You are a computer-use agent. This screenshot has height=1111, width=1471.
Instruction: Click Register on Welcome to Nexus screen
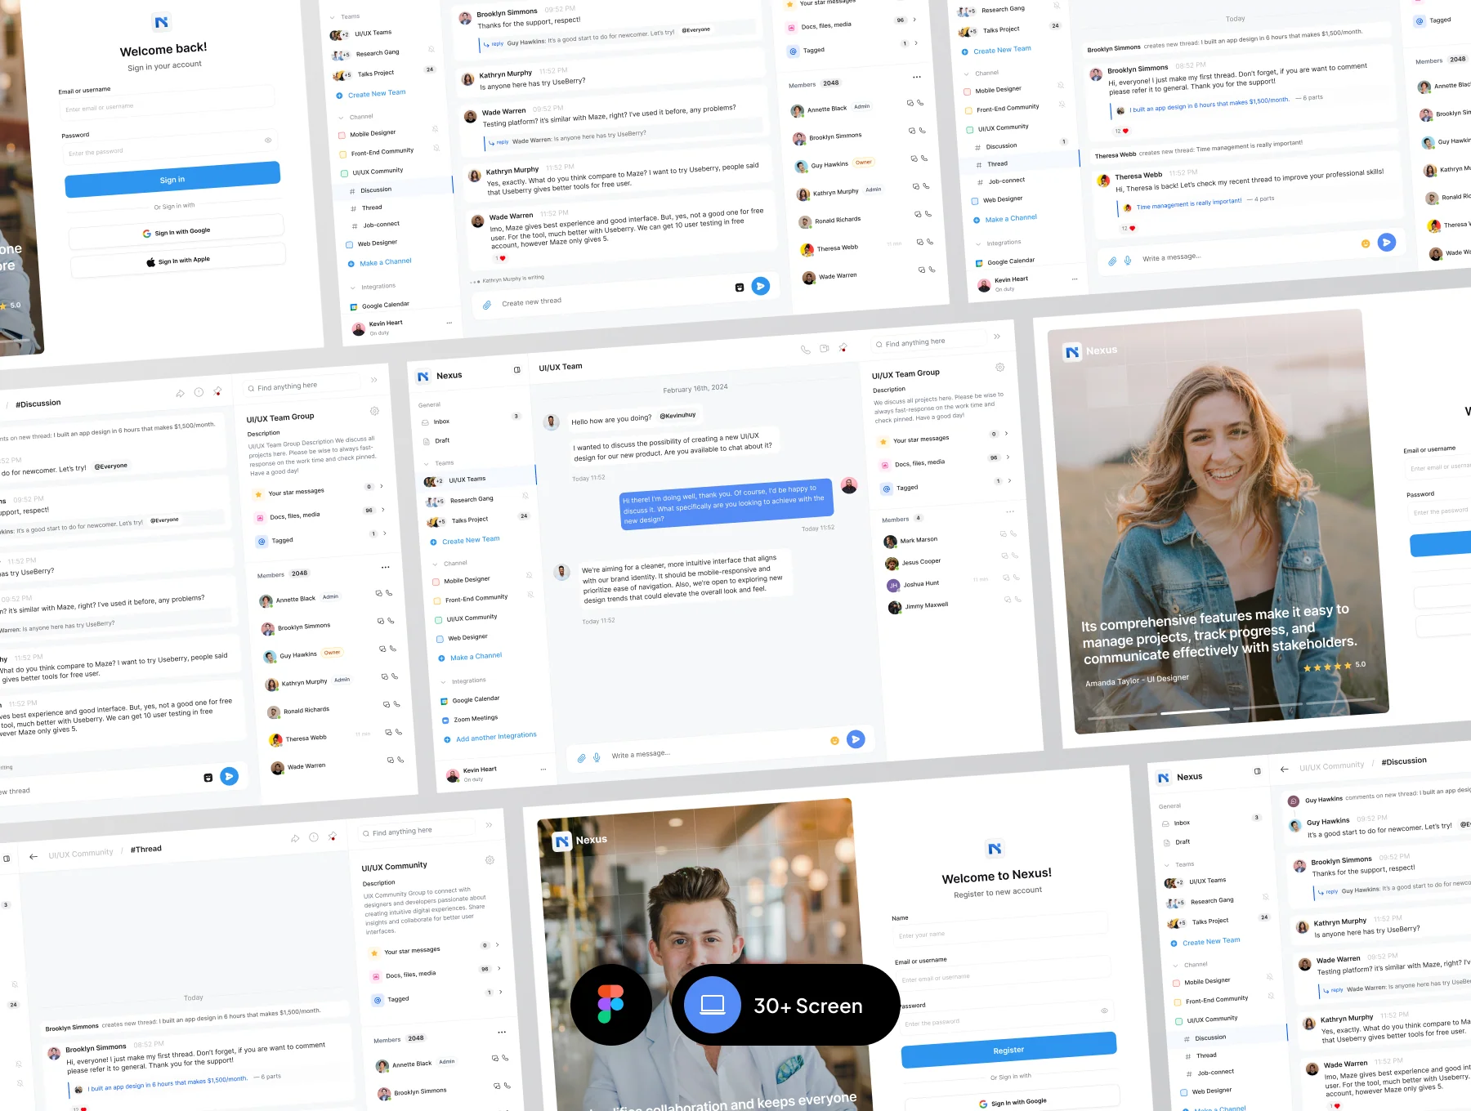point(1008,1051)
